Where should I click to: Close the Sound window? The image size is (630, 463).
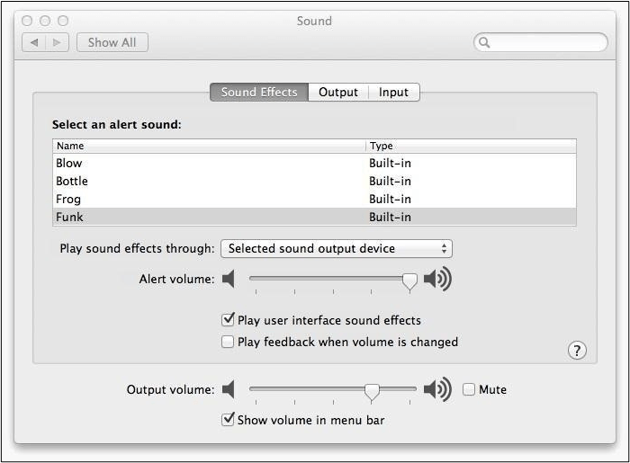click(27, 21)
